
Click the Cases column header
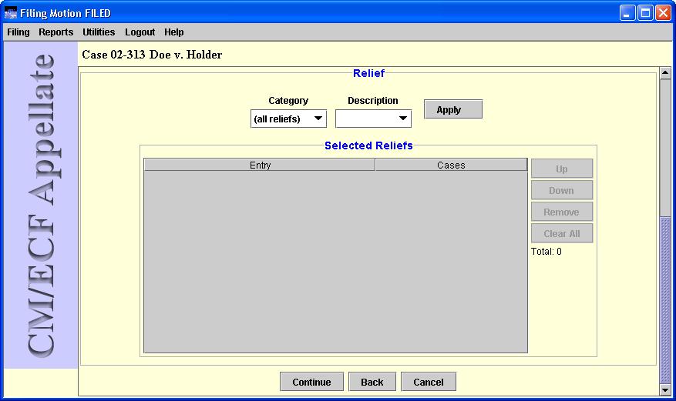[x=451, y=165]
